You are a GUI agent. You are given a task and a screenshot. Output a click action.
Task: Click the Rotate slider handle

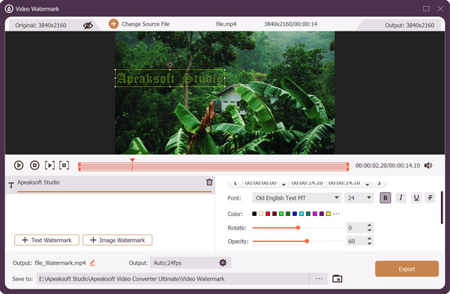[x=298, y=228]
